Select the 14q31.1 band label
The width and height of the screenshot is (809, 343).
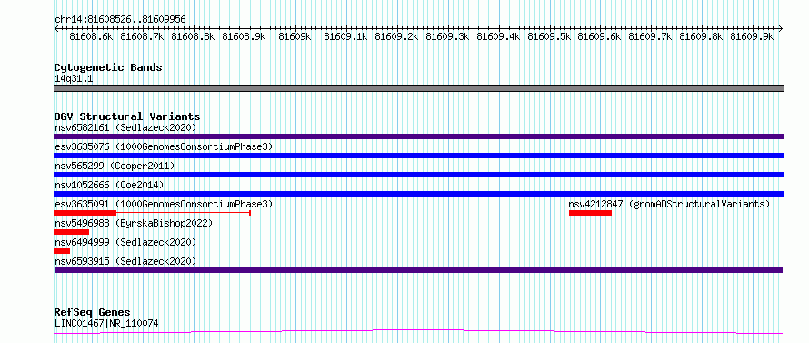pos(74,79)
